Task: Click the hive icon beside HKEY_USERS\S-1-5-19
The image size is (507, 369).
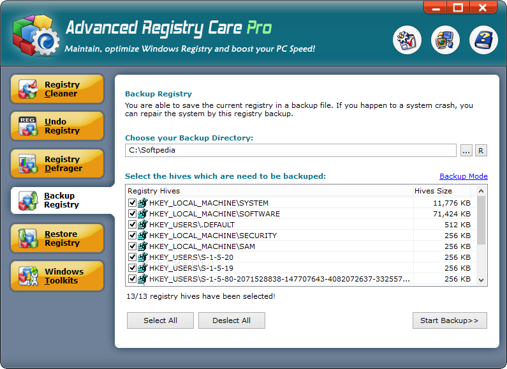Action: tap(143, 268)
